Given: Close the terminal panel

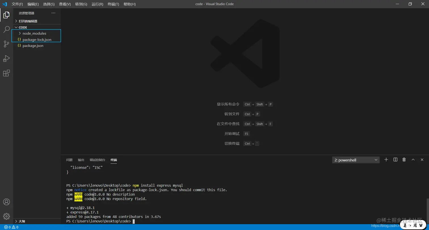Looking at the screenshot, I should (x=422, y=160).
